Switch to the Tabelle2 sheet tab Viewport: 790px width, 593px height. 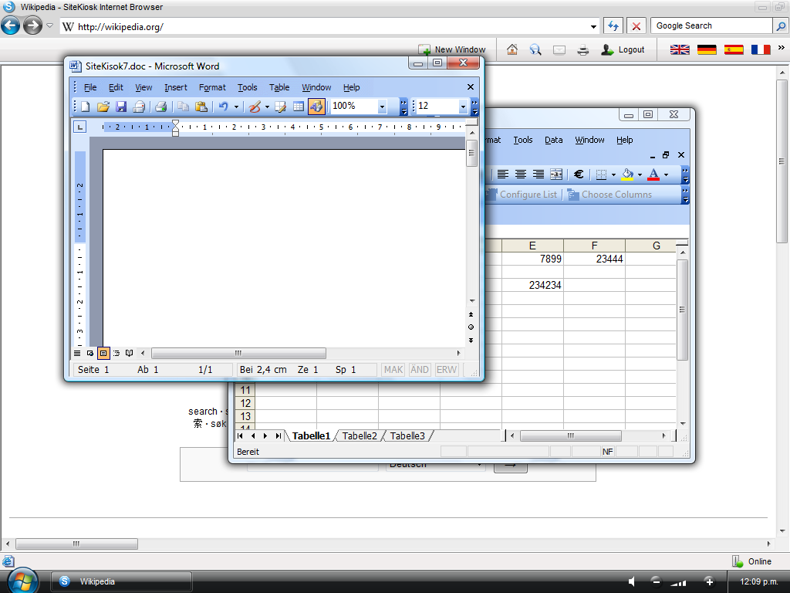360,435
